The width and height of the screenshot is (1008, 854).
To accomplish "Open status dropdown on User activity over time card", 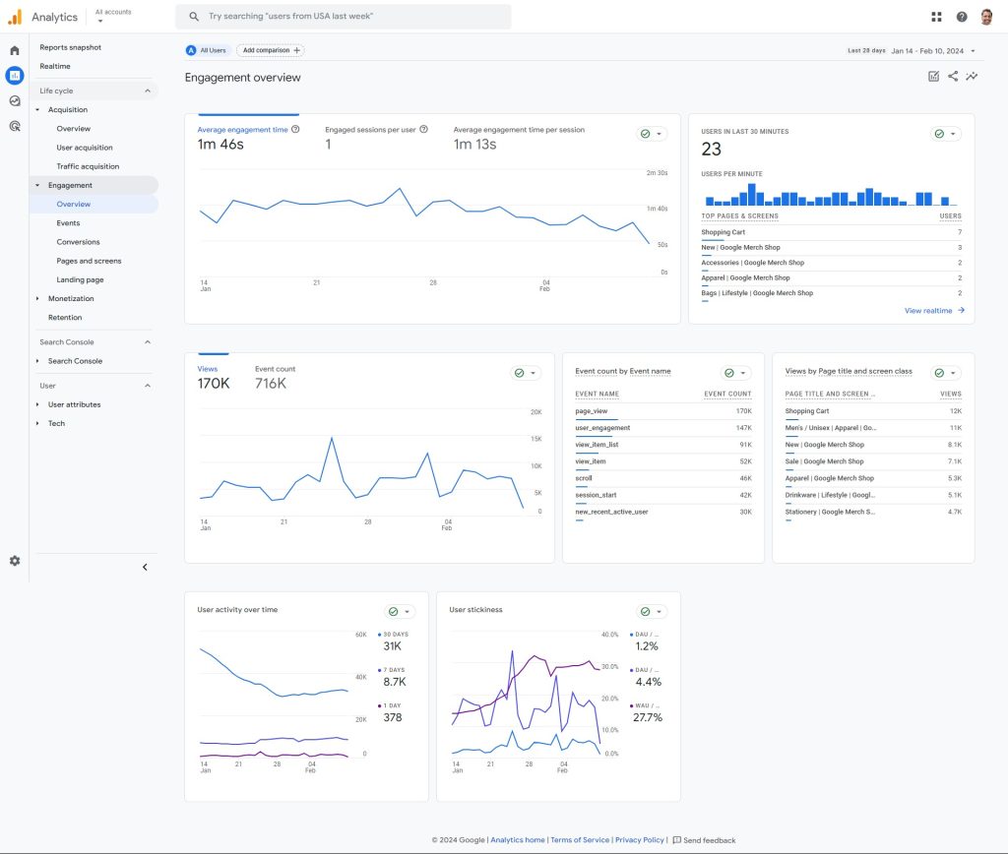I will pos(400,612).
